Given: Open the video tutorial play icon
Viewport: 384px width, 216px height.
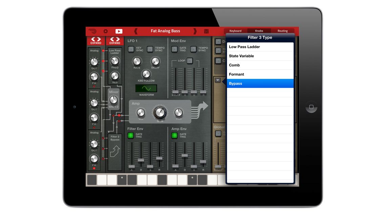Looking at the screenshot, I should tap(119, 31).
